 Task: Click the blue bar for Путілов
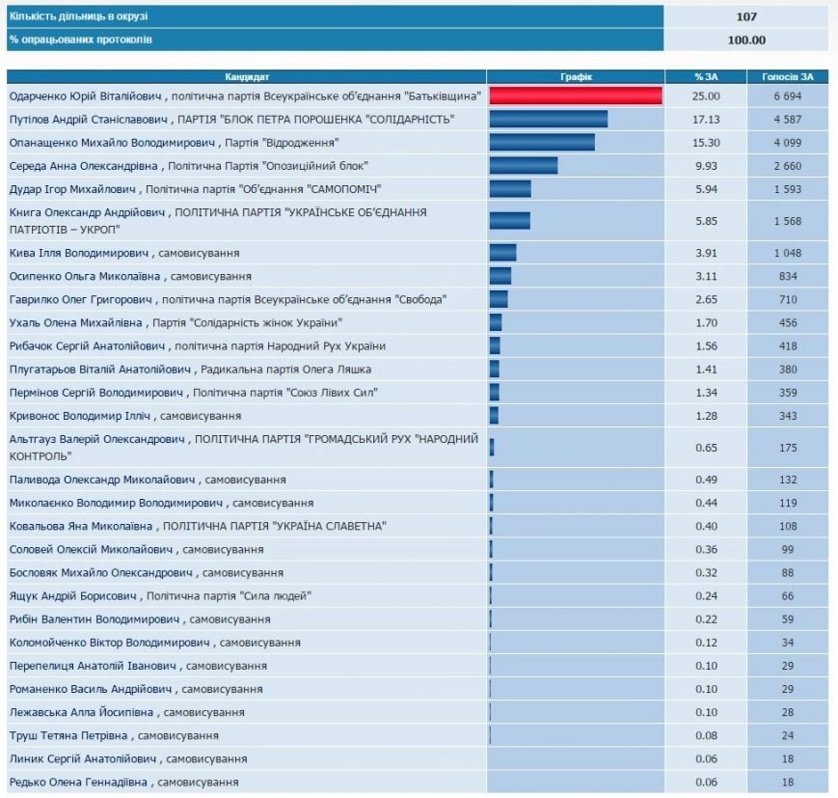coord(549,120)
